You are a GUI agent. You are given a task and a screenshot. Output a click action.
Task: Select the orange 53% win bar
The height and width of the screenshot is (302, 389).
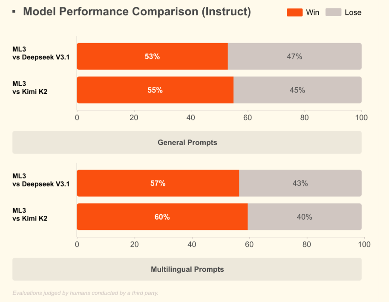(x=152, y=56)
